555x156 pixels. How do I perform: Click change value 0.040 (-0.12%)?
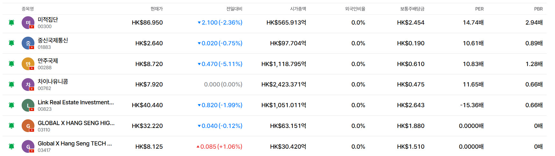point(220,126)
